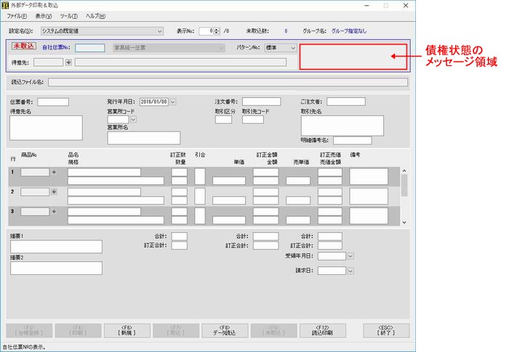Screen dimensions: 509x352
Task: Click the F8 データ読込 button
Action: coord(225,331)
